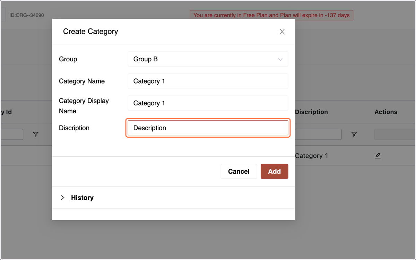Viewport: 416px width, 260px height.
Task: Click the Add button
Action: [x=274, y=171]
